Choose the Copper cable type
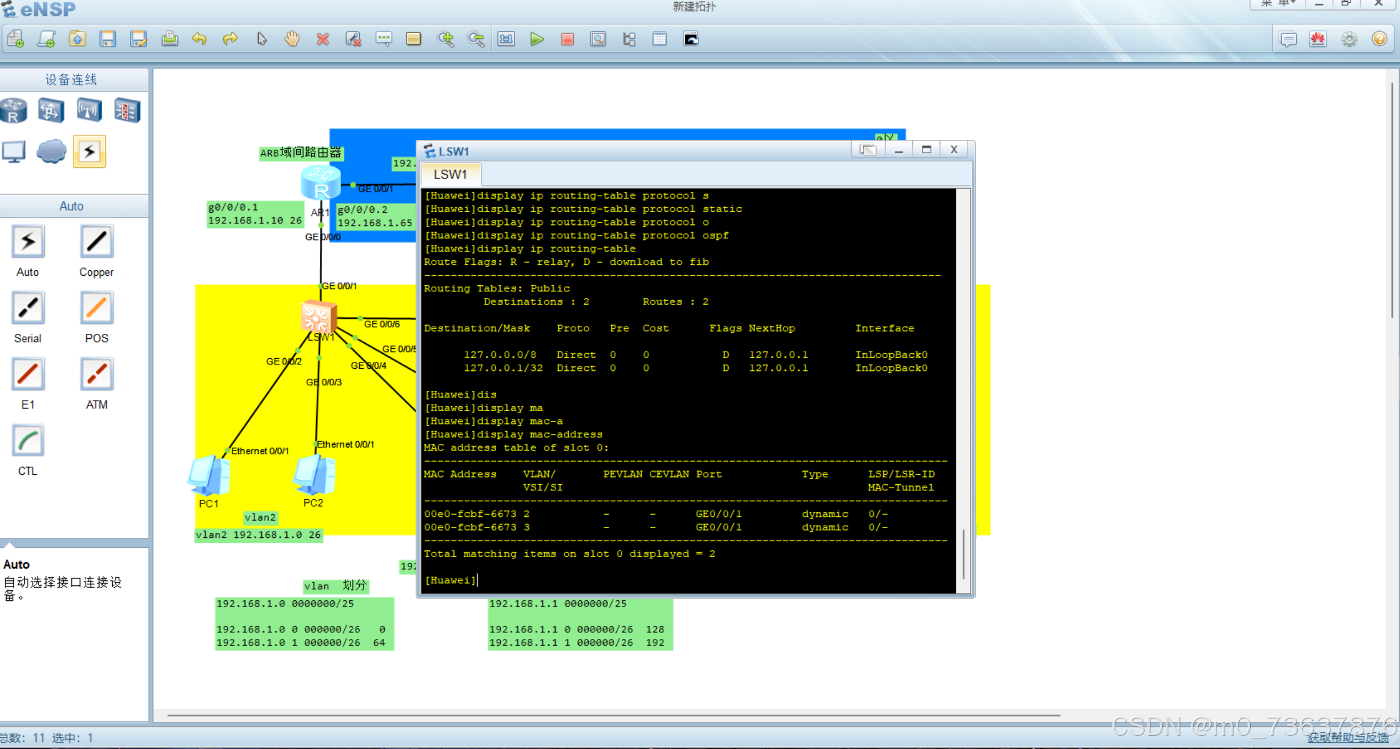The width and height of the screenshot is (1400, 749). coord(96,242)
